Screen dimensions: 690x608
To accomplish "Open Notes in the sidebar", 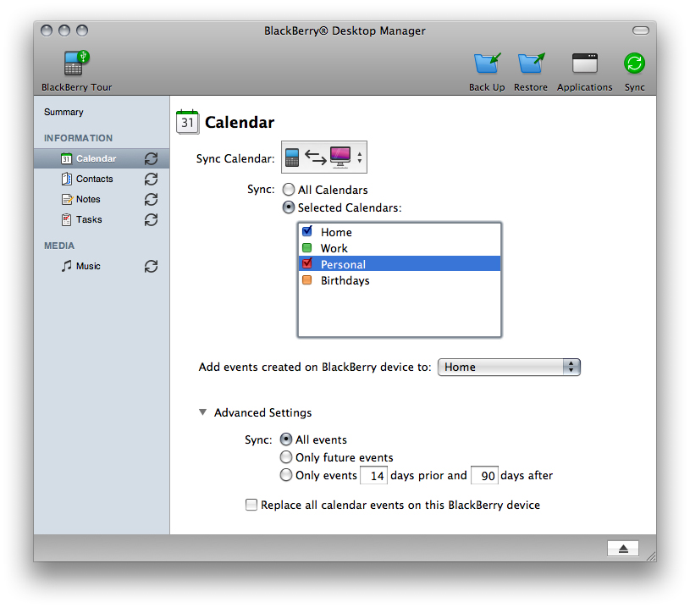I will tap(88, 199).
